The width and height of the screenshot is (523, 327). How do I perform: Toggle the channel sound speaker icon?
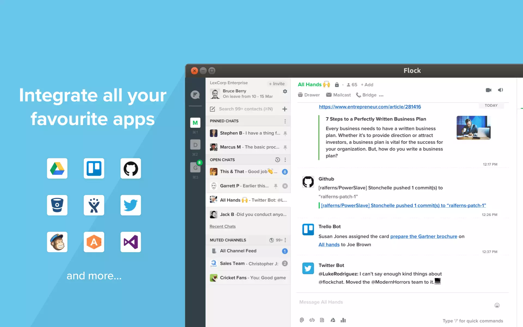(x=500, y=90)
